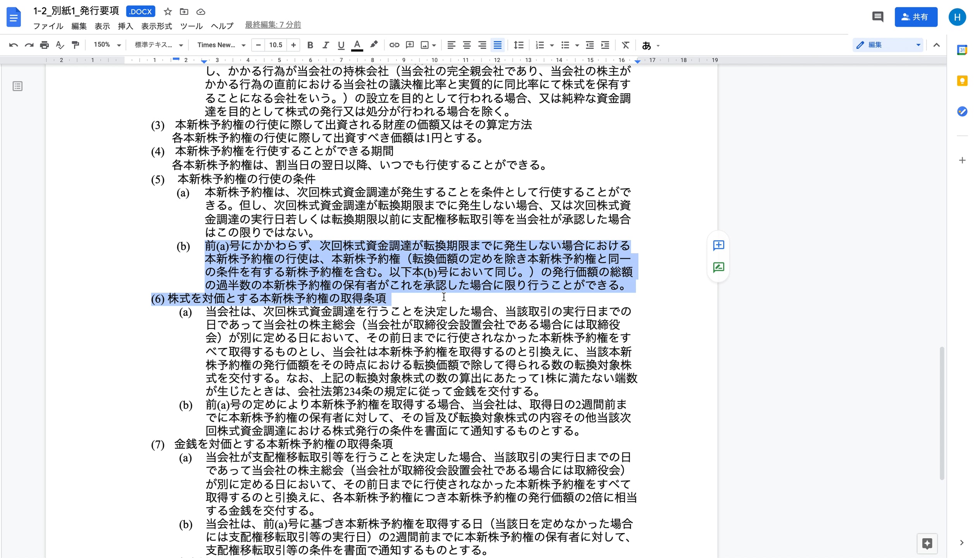Click the blue 共有 share button

click(915, 17)
